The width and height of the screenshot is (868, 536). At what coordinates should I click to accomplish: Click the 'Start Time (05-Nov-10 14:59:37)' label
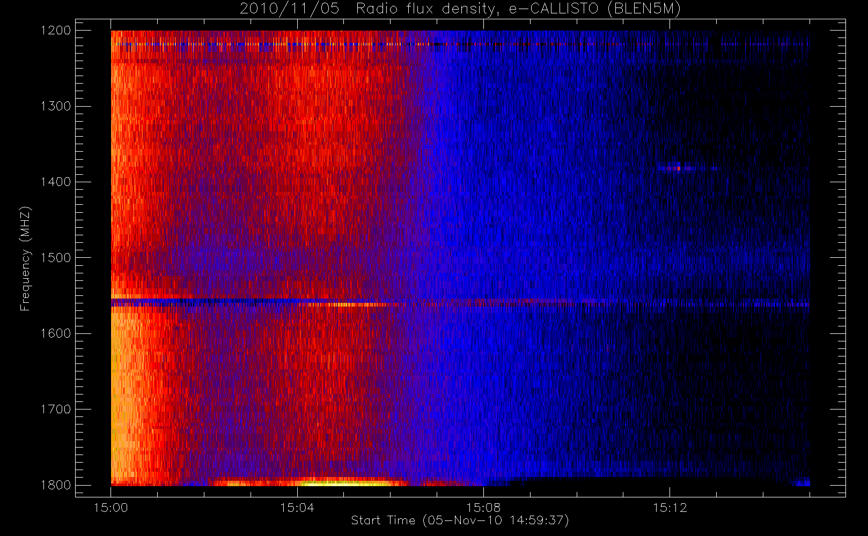tap(460, 520)
